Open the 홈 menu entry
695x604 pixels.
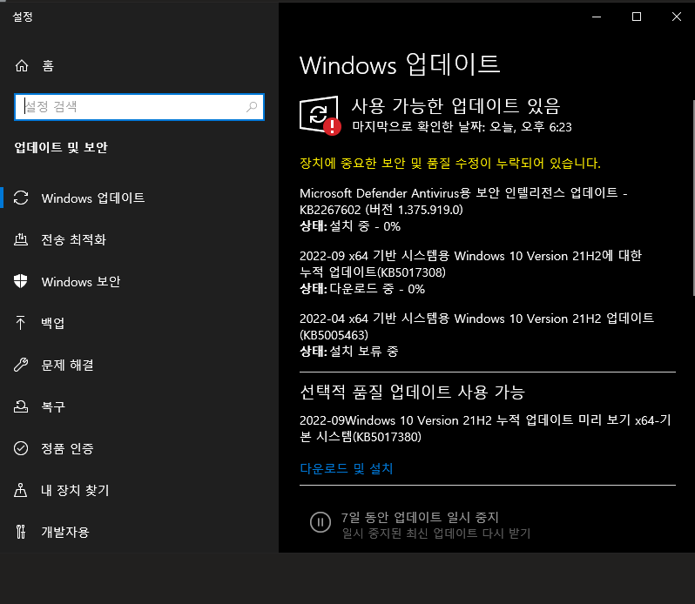[139, 66]
